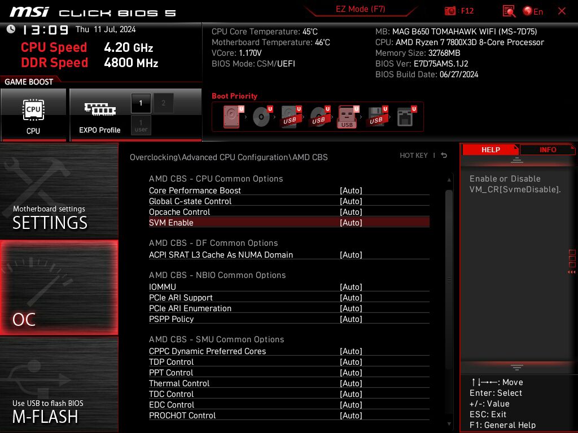
Task: Click the help panel bottom grip handle
Action: [x=517, y=368]
